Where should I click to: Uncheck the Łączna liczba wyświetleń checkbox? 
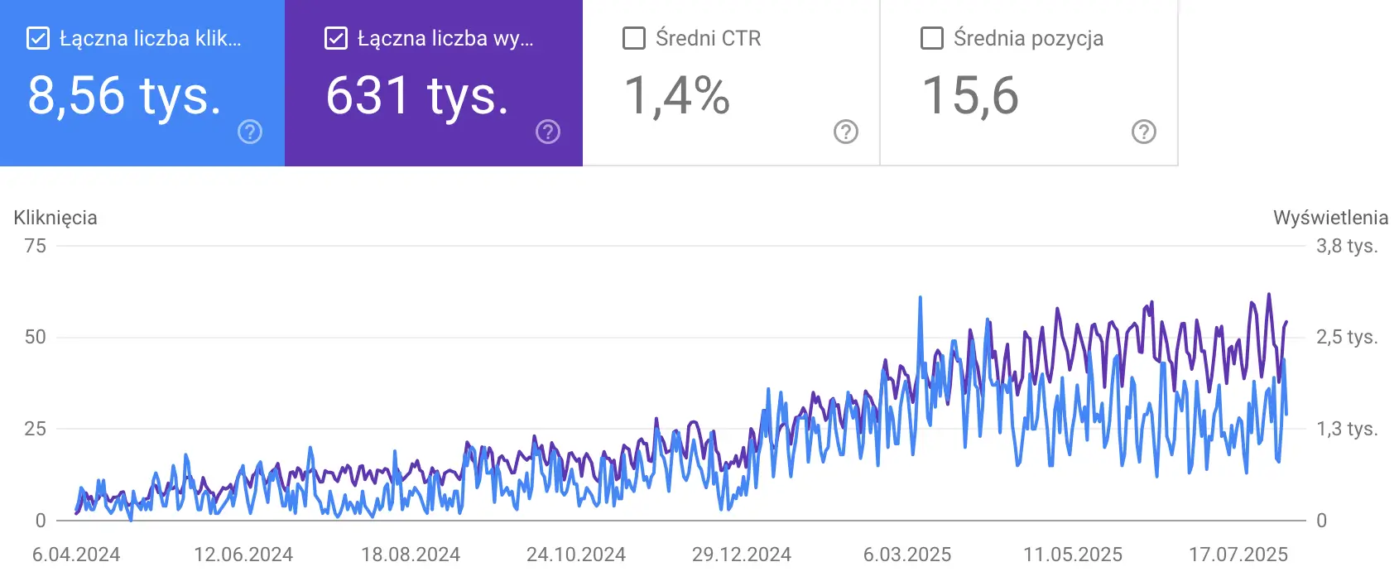(x=336, y=38)
